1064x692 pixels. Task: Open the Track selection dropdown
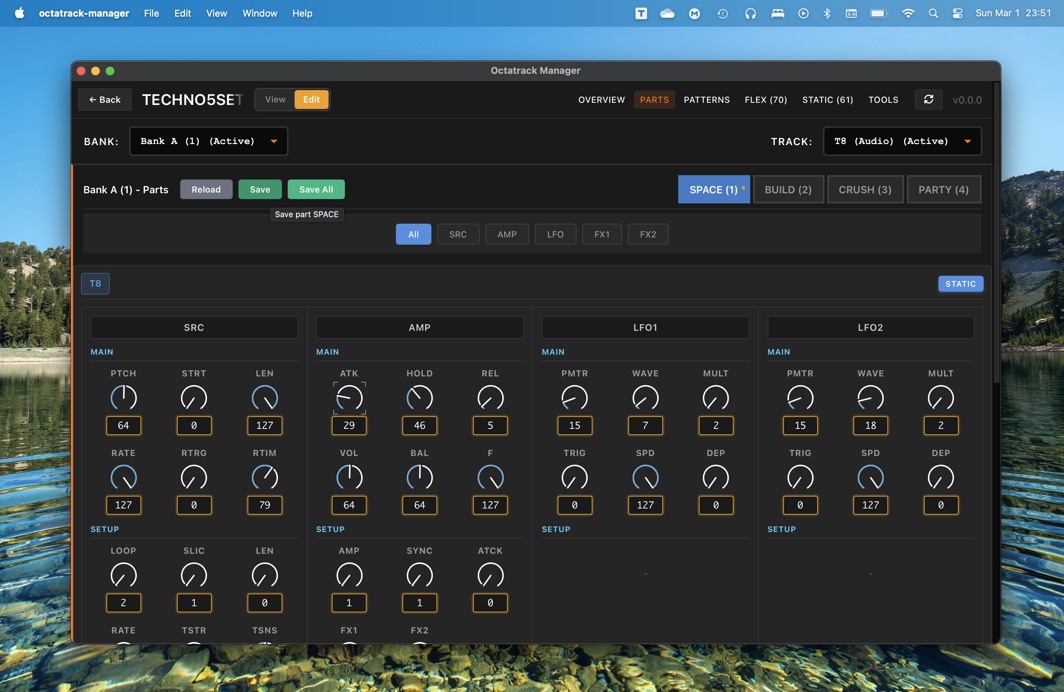click(902, 141)
